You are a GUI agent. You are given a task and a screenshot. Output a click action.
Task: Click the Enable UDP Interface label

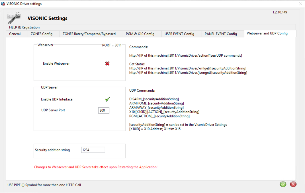click(x=57, y=99)
